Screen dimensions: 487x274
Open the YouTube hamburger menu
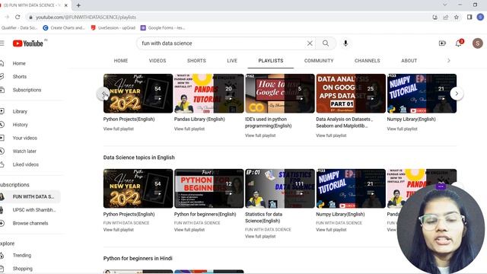click(2, 43)
